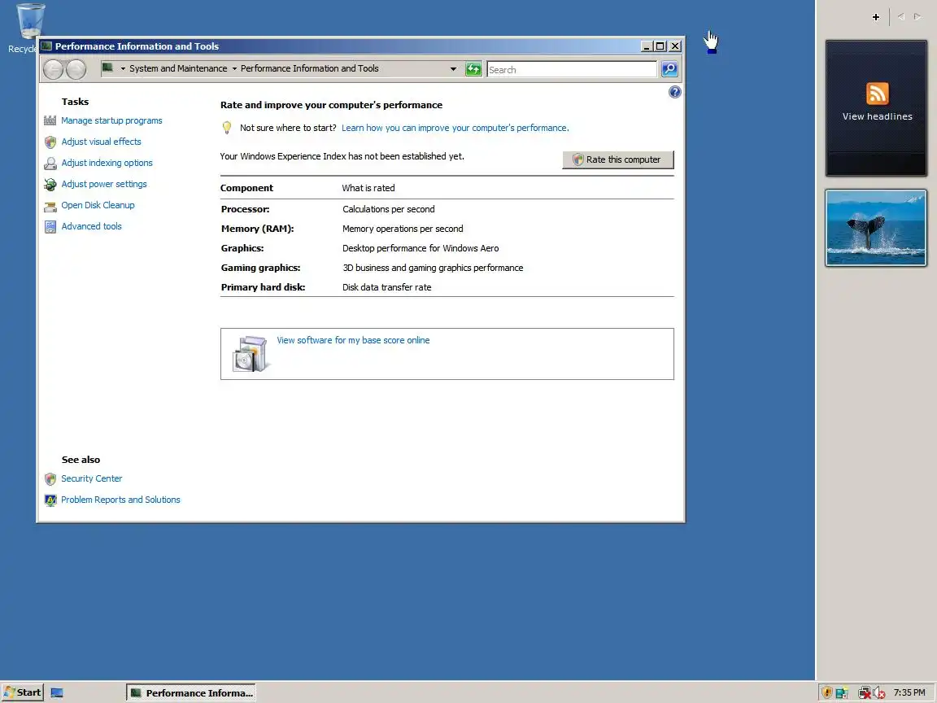This screenshot has width=937, height=703.
Task: Click the System and Maintenance breadcrumb
Action: [178, 68]
